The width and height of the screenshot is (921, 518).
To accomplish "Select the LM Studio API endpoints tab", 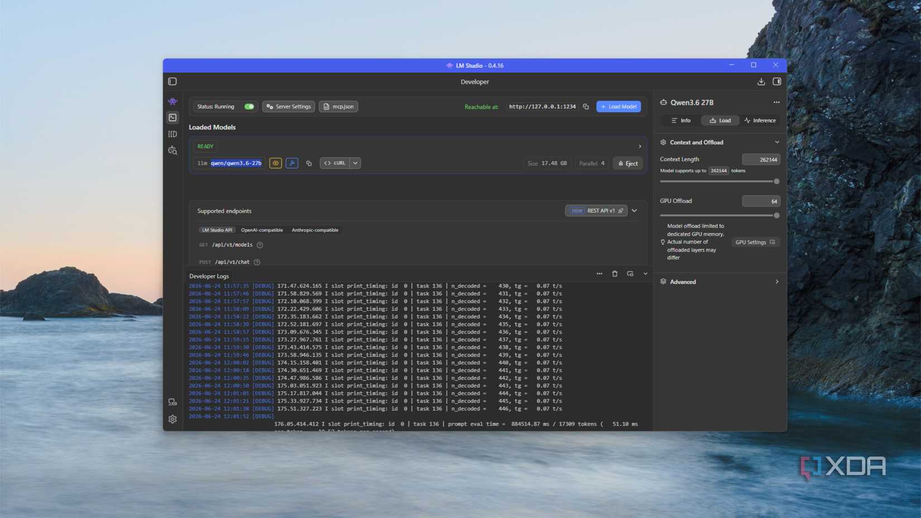I will pos(217,230).
